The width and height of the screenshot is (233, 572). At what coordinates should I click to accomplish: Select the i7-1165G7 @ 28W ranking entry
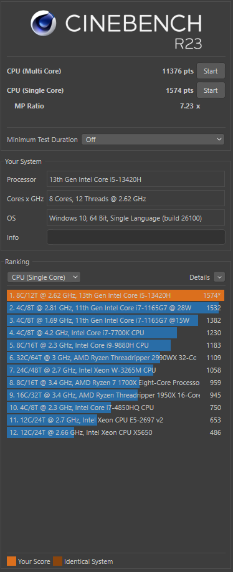click(116, 308)
